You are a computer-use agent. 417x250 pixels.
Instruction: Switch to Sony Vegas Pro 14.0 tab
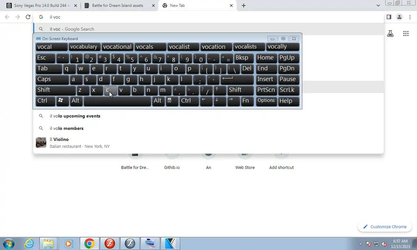pyautogui.click(x=41, y=6)
